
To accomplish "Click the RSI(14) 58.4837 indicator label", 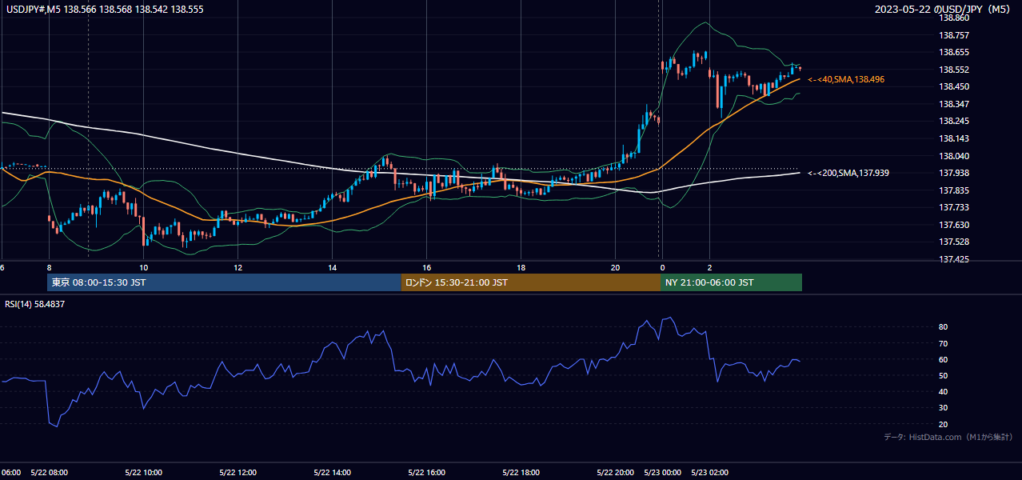I will pos(35,304).
